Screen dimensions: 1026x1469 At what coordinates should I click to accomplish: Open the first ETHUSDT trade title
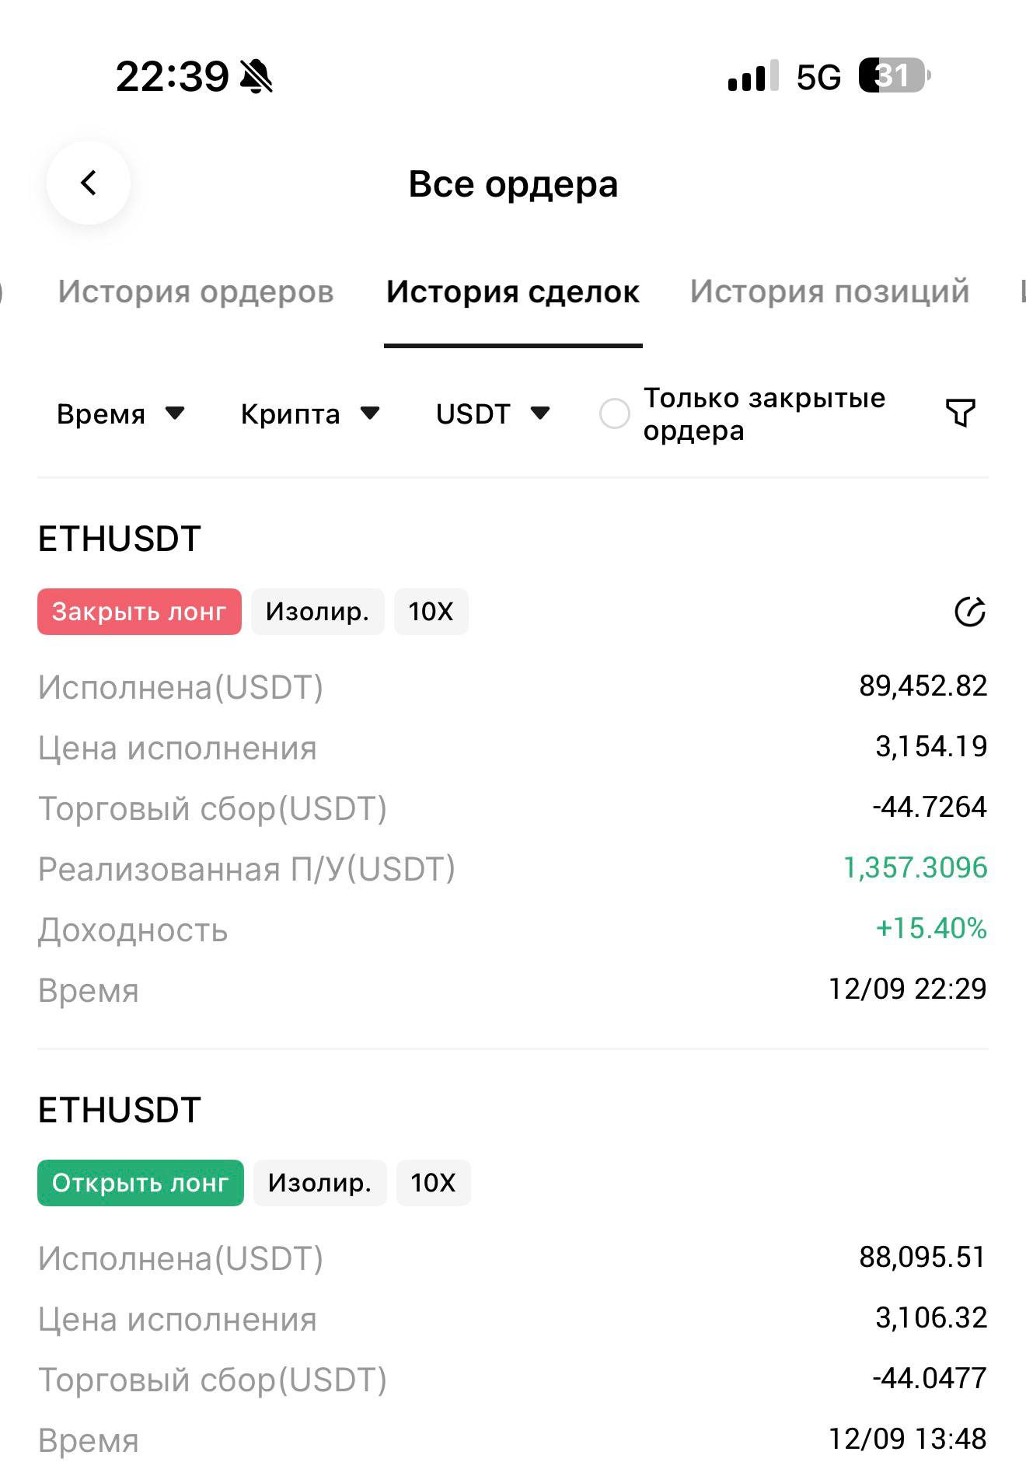click(x=120, y=539)
